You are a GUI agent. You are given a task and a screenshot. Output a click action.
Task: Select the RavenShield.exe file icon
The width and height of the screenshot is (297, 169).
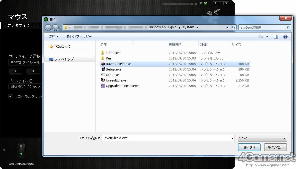103,64
